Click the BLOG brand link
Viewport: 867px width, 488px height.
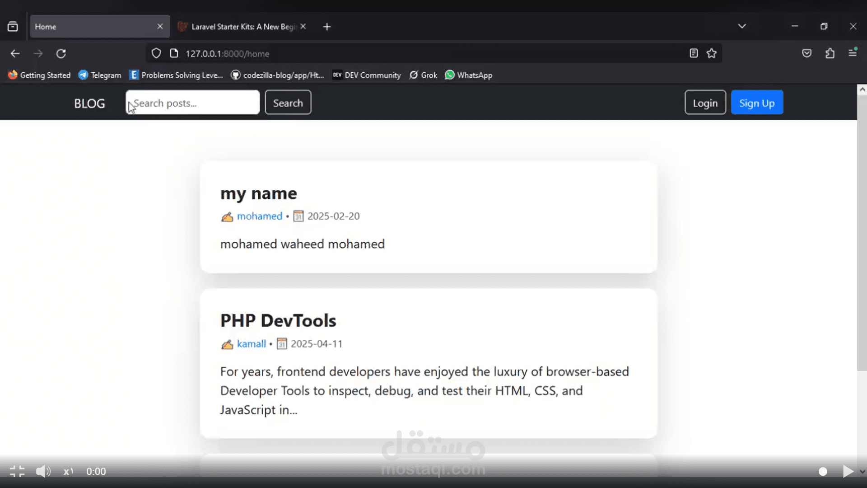(x=89, y=103)
